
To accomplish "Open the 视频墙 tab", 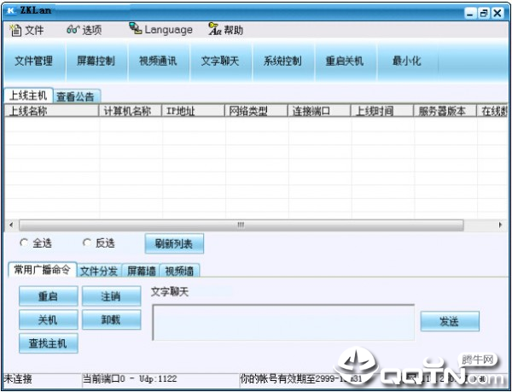I will point(179,271).
